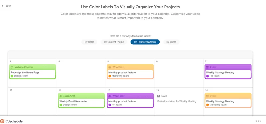Click the Note icon on day 13
266x124 pixels.
pos(159,96)
